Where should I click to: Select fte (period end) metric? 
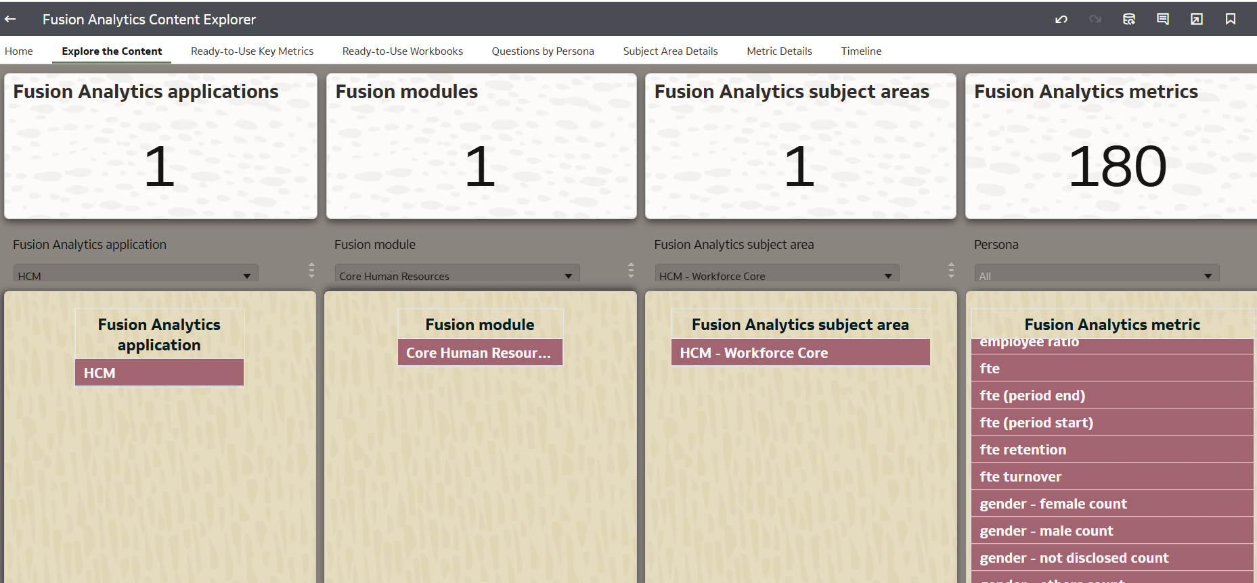point(1112,395)
